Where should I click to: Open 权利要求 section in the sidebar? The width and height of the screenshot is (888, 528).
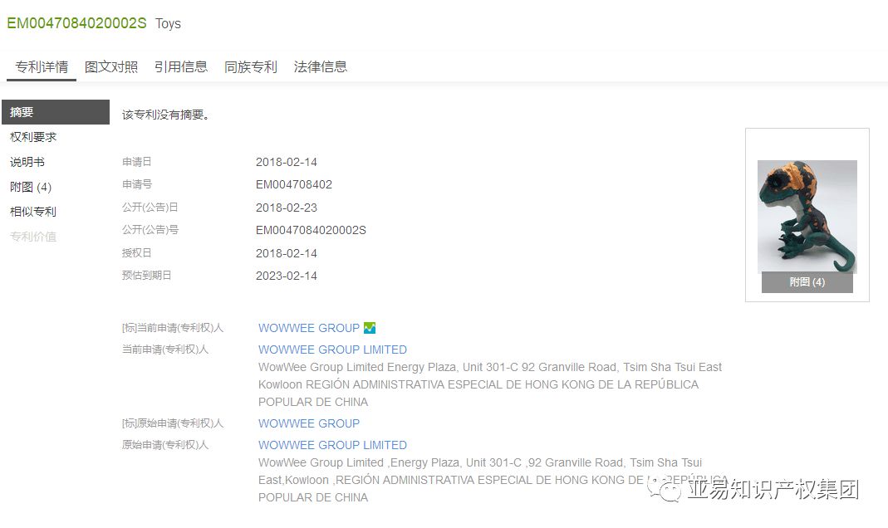(33, 137)
